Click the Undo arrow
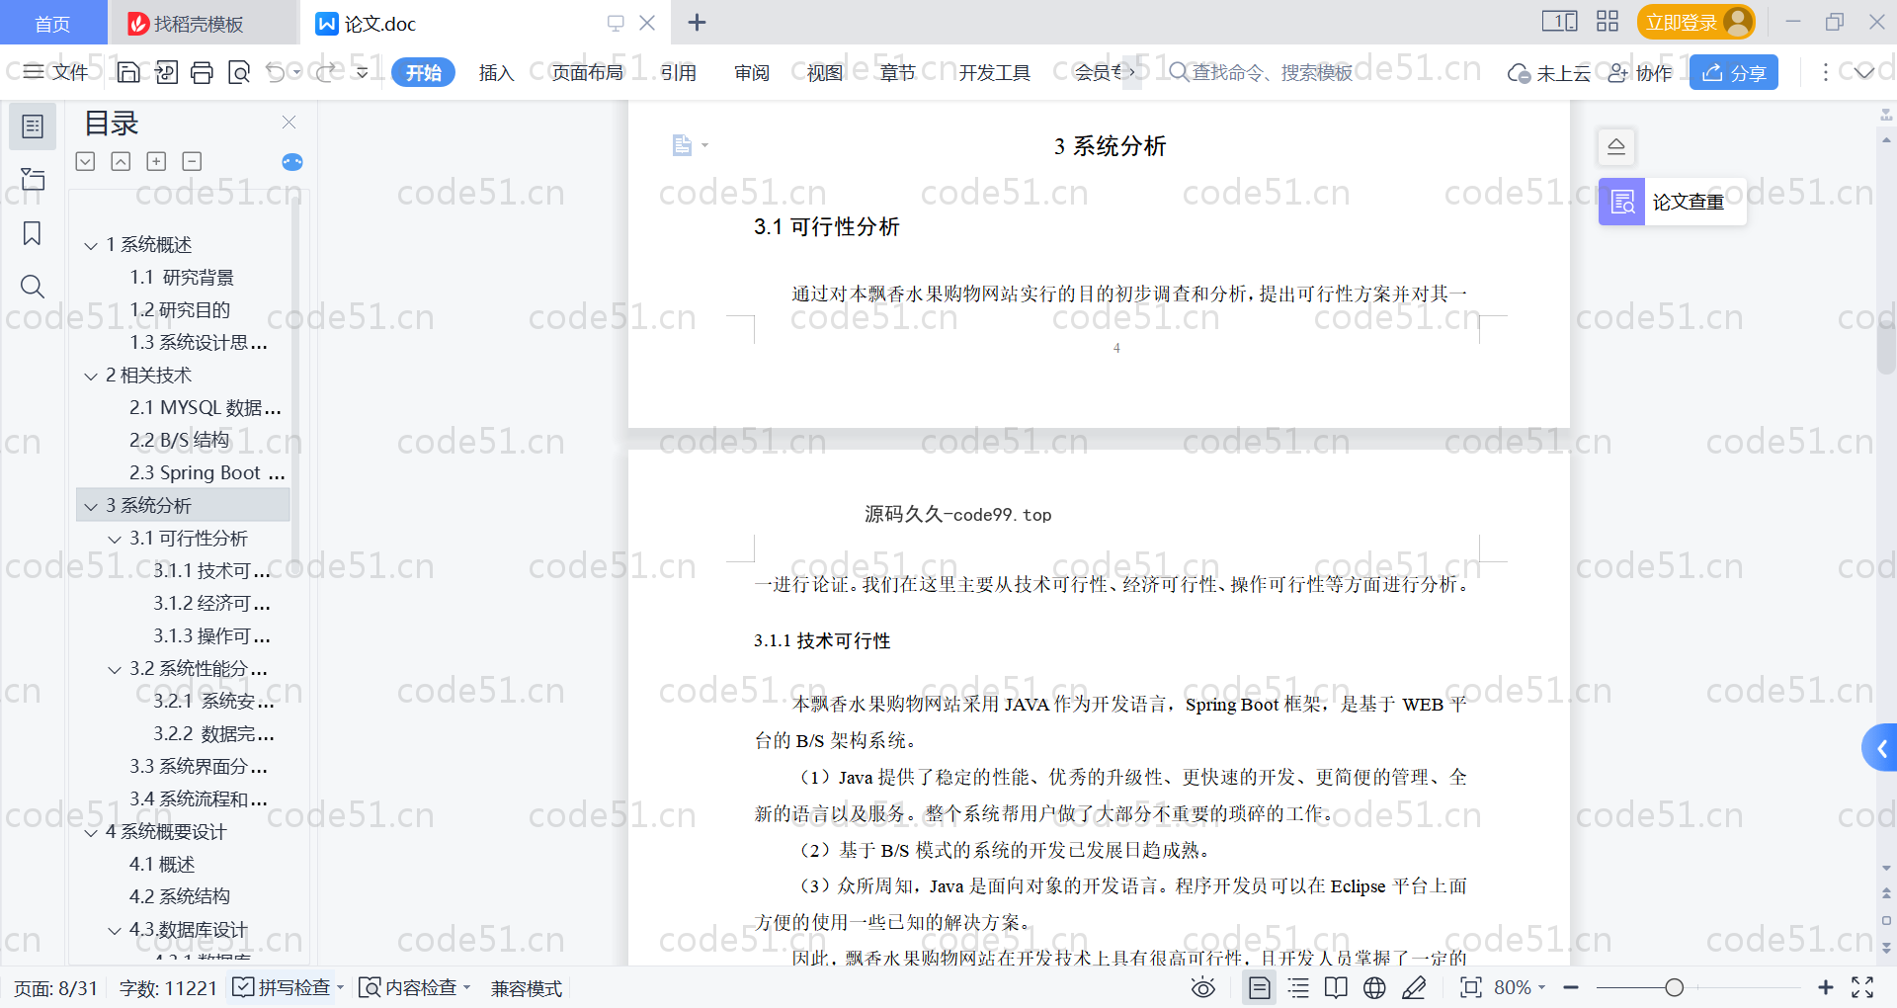1897x1008 pixels. pos(276,72)
